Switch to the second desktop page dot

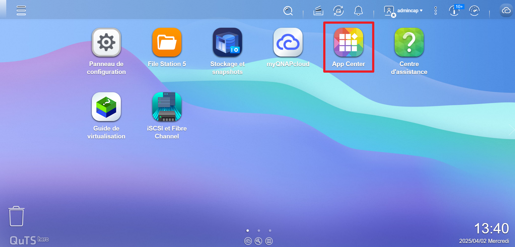259,230
